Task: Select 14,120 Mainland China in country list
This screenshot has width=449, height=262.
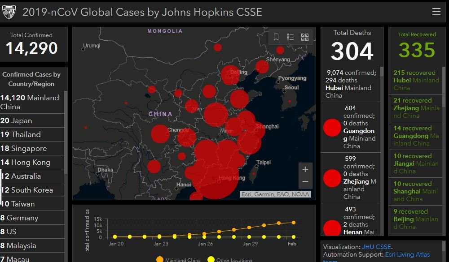Action: [x=32, y=102]
